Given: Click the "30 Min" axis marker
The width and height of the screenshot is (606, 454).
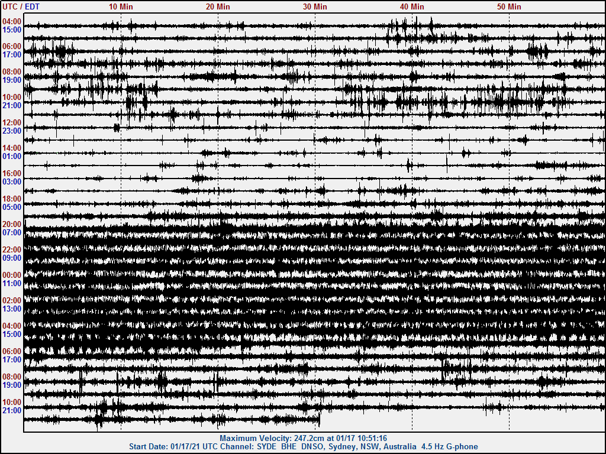Looking at the screenshot, I should tap(315, 7).
